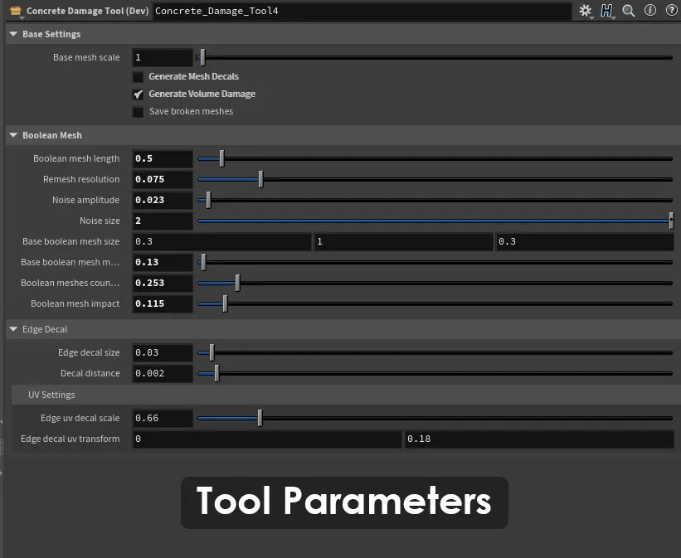Click the Remesh resolution slider handle
The width and height of the screenshot is (681, 558).
point(261,179)
